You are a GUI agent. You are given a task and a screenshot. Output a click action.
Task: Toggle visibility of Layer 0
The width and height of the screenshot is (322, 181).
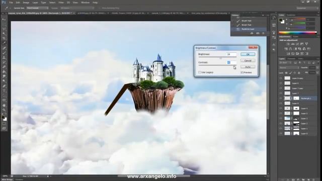pos(281,133)
